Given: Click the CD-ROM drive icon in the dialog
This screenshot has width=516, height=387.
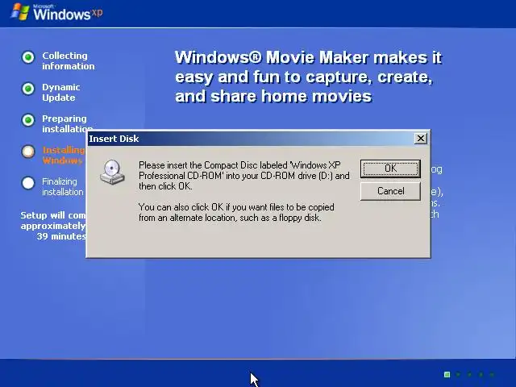Looking at the screenshot, I should coord(112,172).
